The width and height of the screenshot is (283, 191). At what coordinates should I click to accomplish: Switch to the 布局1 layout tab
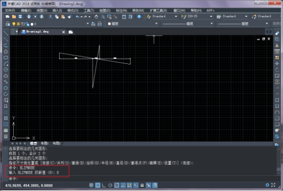click(x=44, y=144)
